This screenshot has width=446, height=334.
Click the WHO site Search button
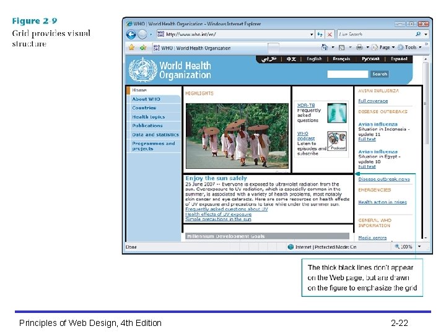[380, 74]
